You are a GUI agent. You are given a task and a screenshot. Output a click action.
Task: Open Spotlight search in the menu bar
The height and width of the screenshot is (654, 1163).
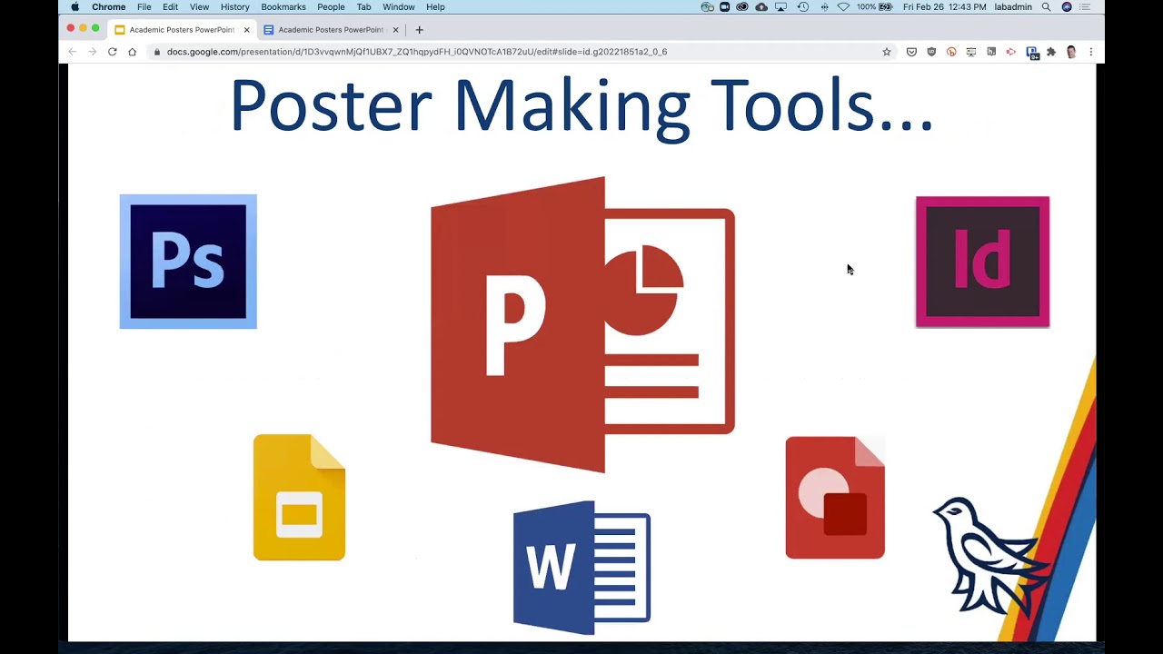point(1046,7)
